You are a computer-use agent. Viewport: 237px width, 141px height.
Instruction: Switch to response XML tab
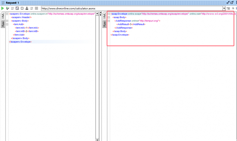tap(105, 16)
